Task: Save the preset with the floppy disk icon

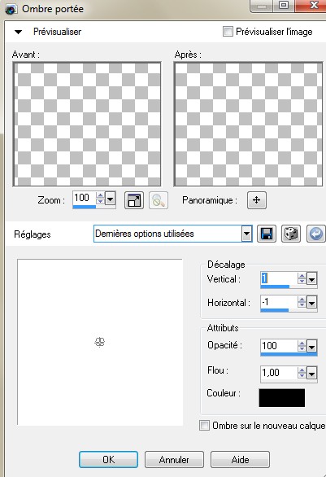Action: (267, 234)
